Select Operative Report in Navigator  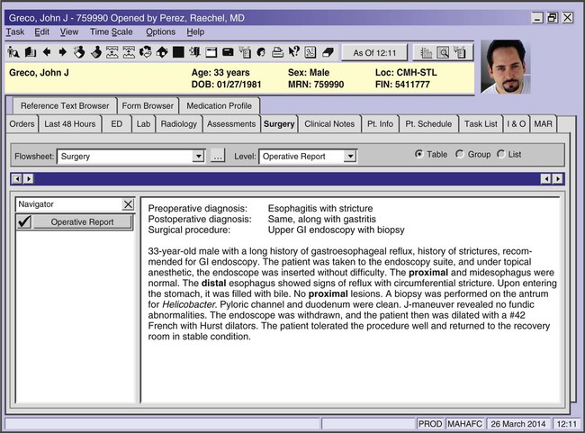[x=82, y=221]
